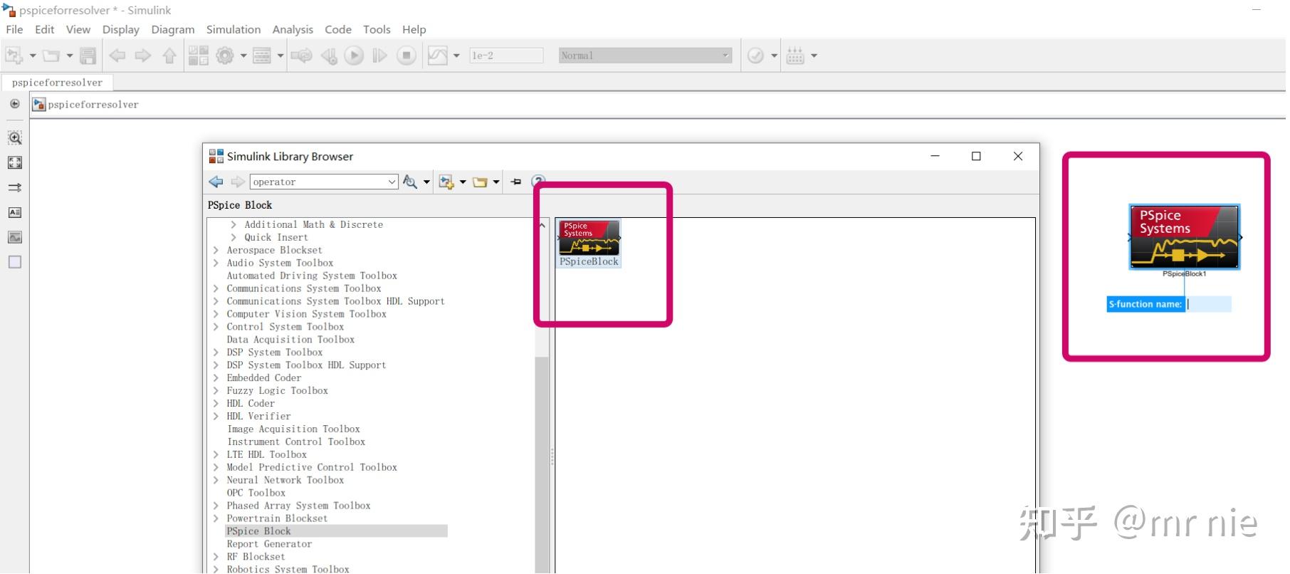Click the simulation stop time field 1e-2
1290x574 pixels.
506,56
